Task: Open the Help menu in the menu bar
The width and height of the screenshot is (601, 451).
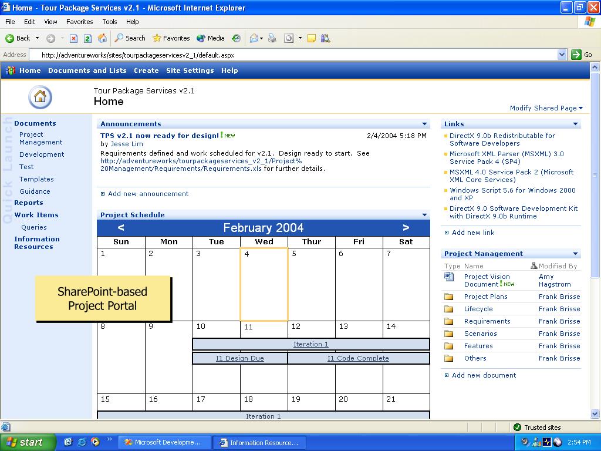Action: tap(132, 22)
